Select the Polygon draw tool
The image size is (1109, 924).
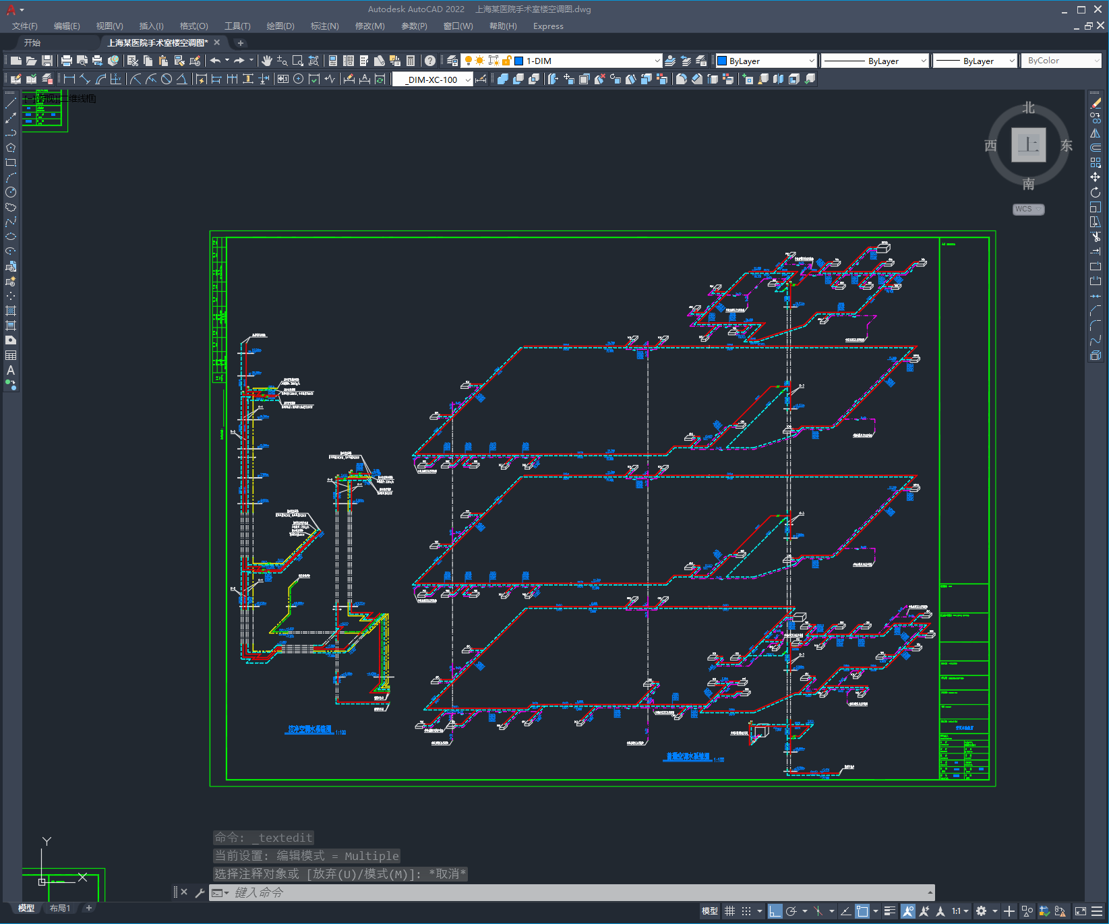pyautogui.click(x=11, y=148)
